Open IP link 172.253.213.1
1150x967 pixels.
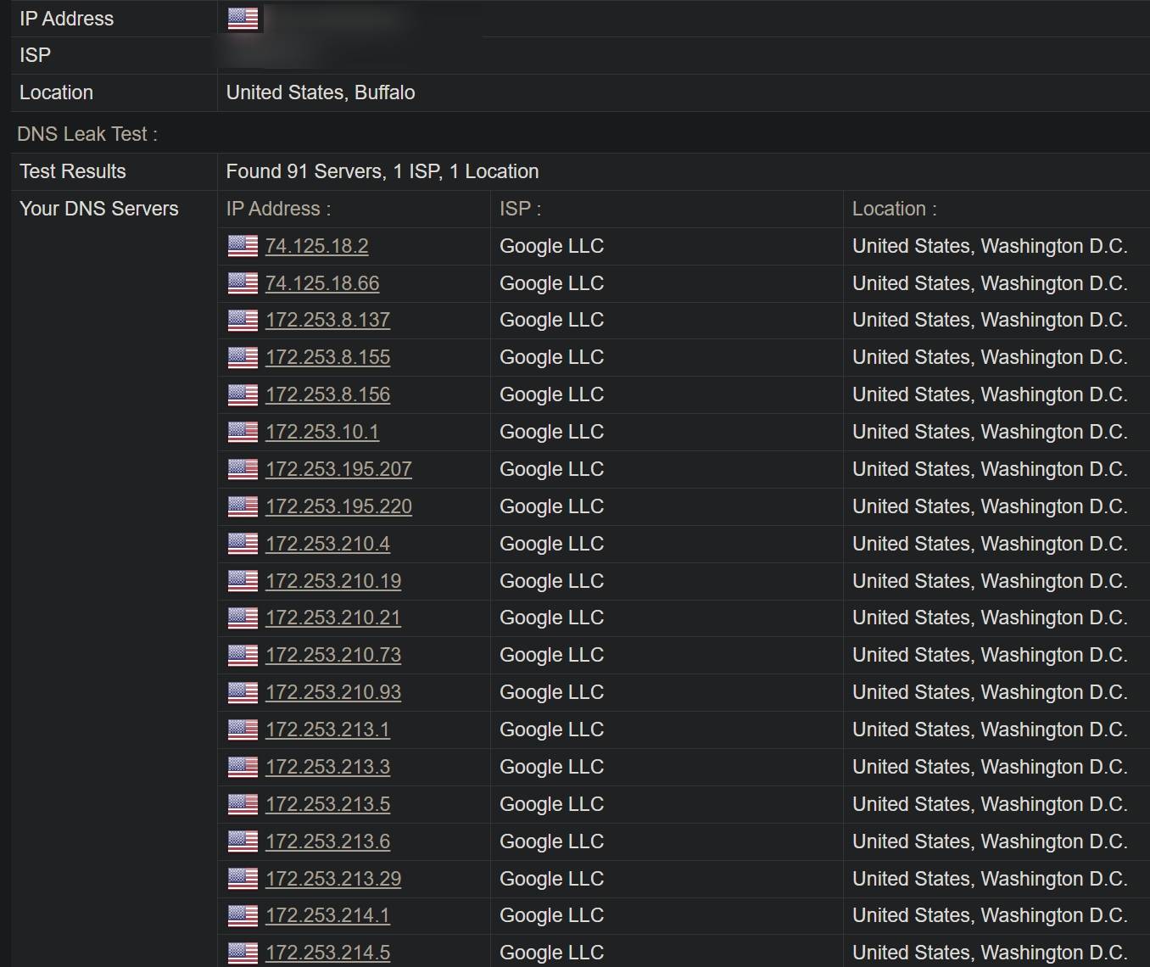(327, 729)
